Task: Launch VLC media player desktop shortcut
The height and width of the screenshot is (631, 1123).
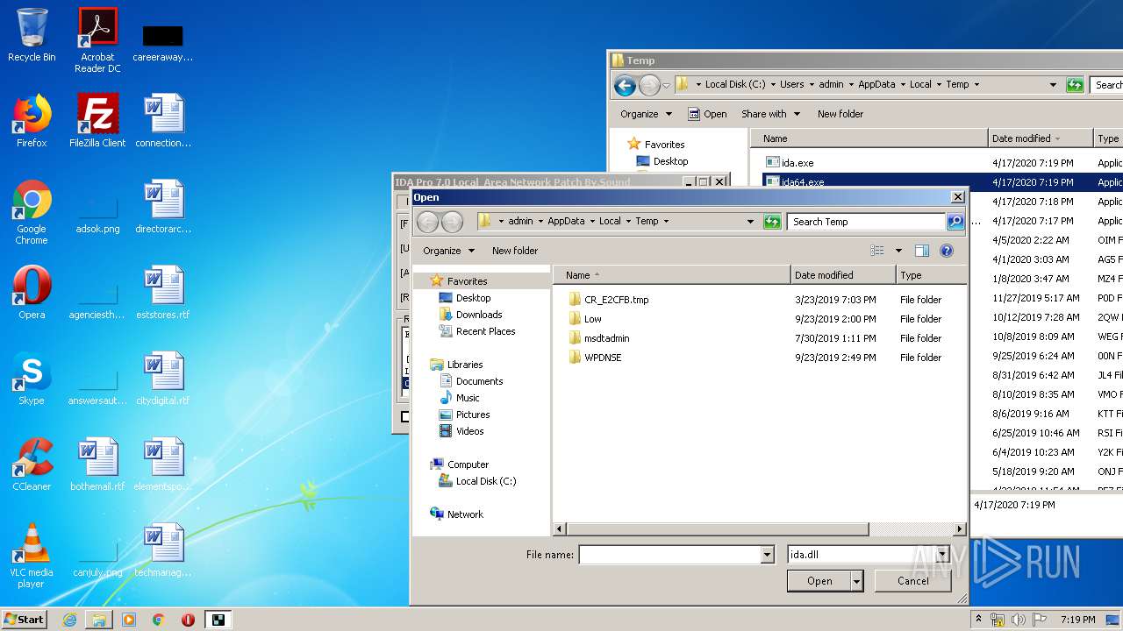Action: (x=32, y=557)
